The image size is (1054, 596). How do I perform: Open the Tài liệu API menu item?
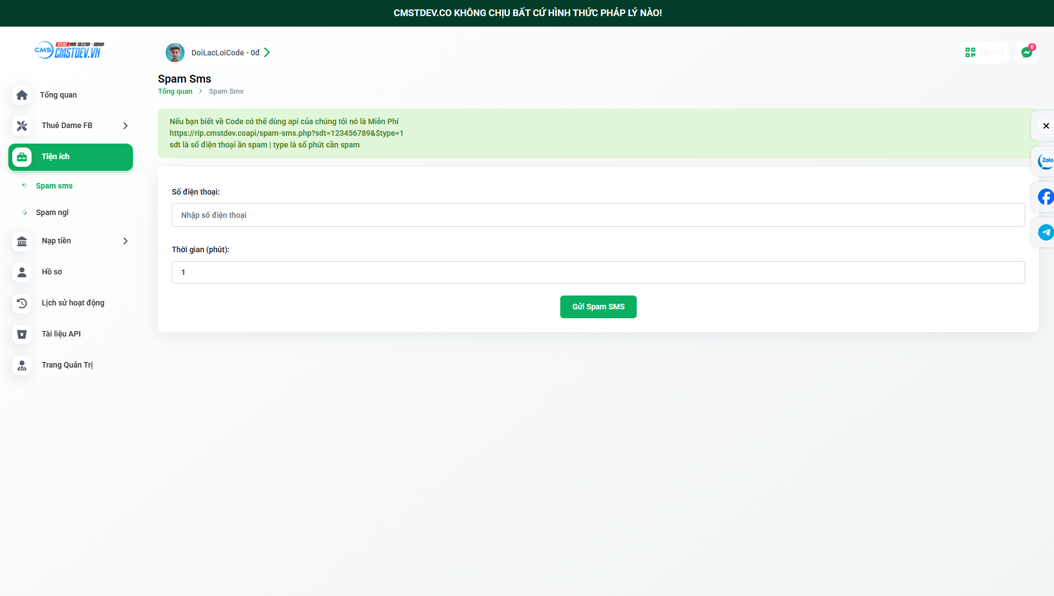[61, 334]
